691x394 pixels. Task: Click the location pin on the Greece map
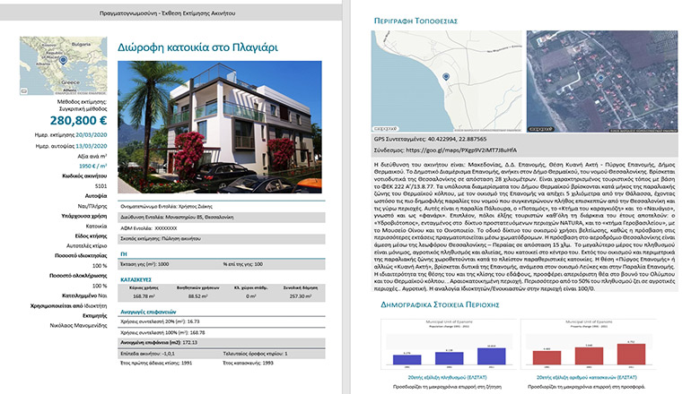click(x=63, y=60)
